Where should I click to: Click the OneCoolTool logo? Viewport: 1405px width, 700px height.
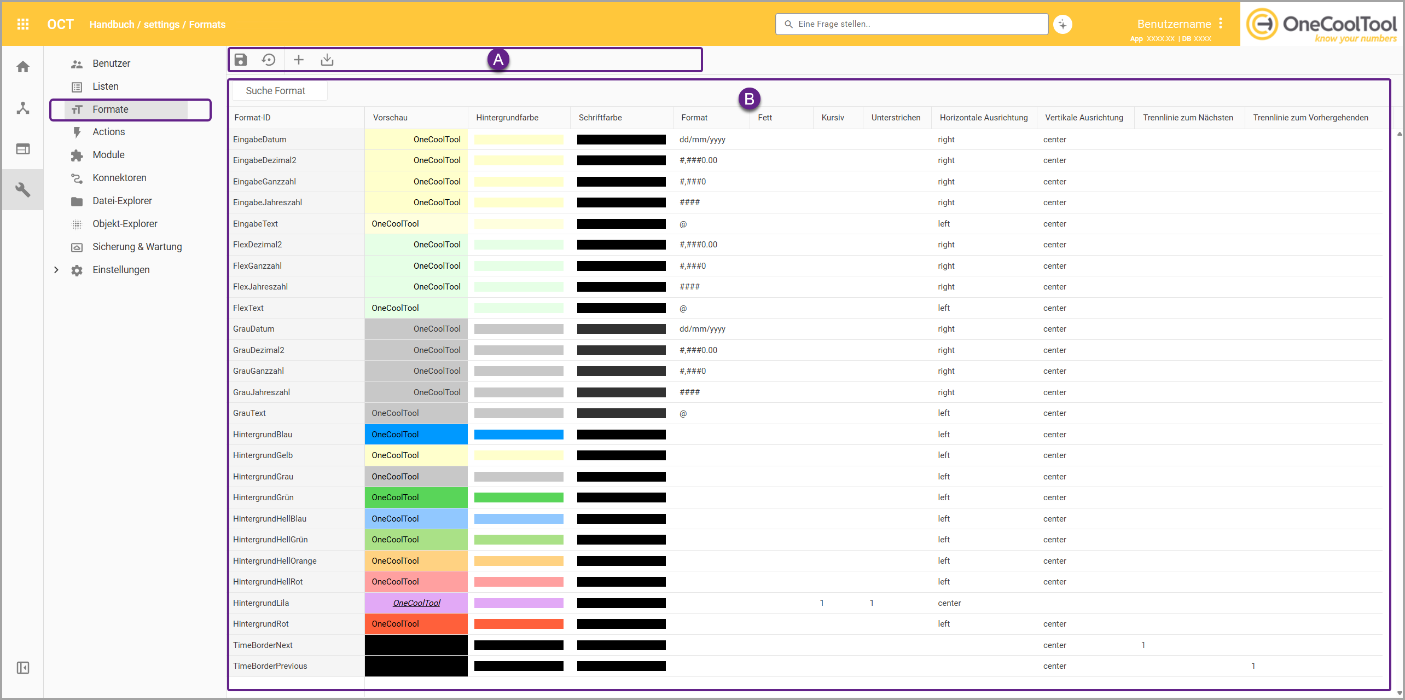pos(1321,25)
